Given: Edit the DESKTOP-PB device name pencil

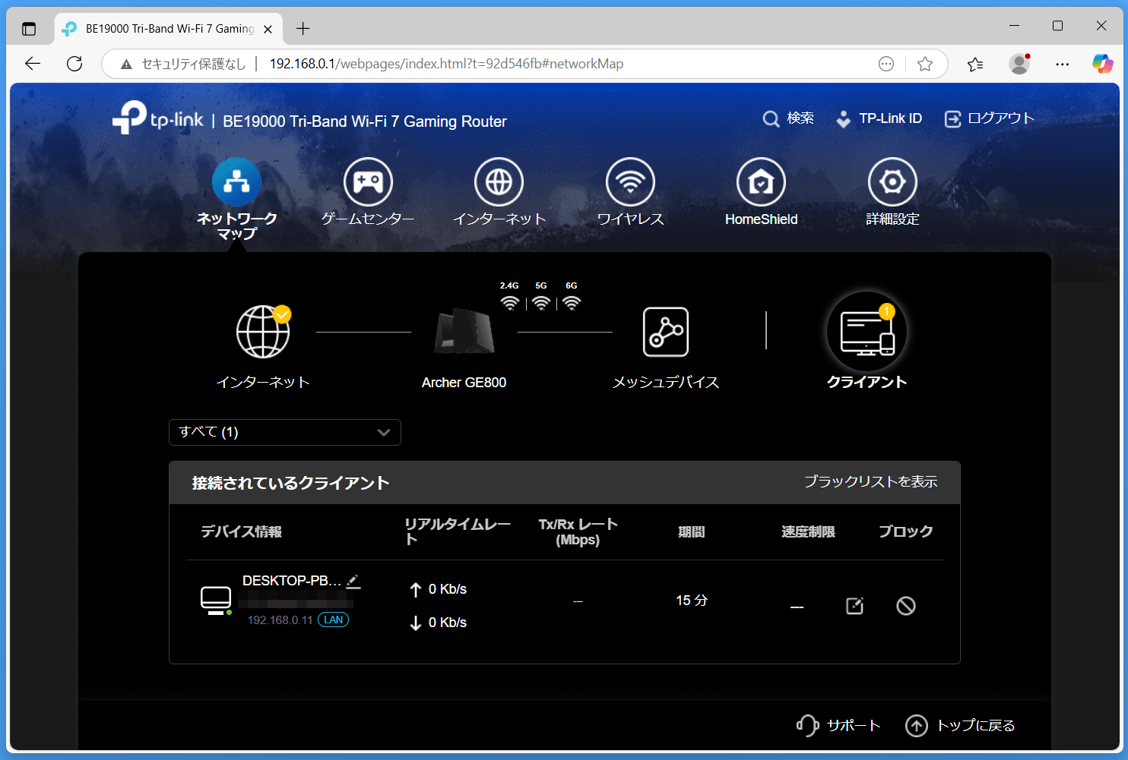Looking at the screenshot, I should (353, 582).
